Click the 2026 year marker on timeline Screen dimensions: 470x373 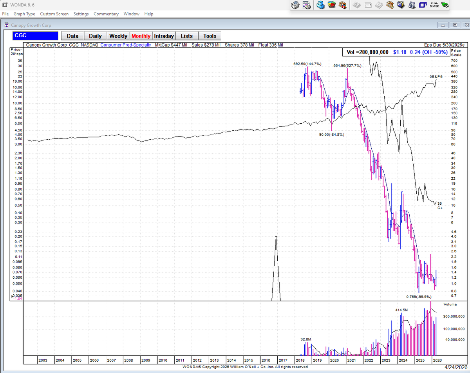[437, 360]
